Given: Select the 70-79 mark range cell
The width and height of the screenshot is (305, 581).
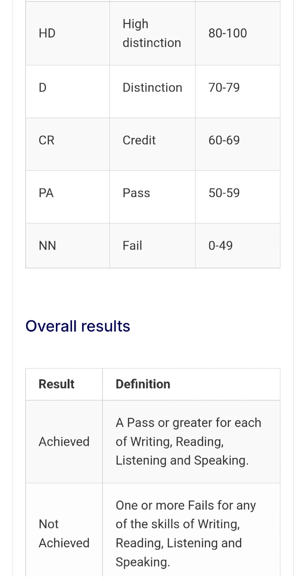Looking at the screenshot, I should [238, 92].
